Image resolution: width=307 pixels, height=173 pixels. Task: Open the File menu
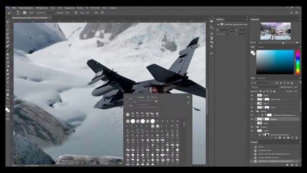click(14, 8)
